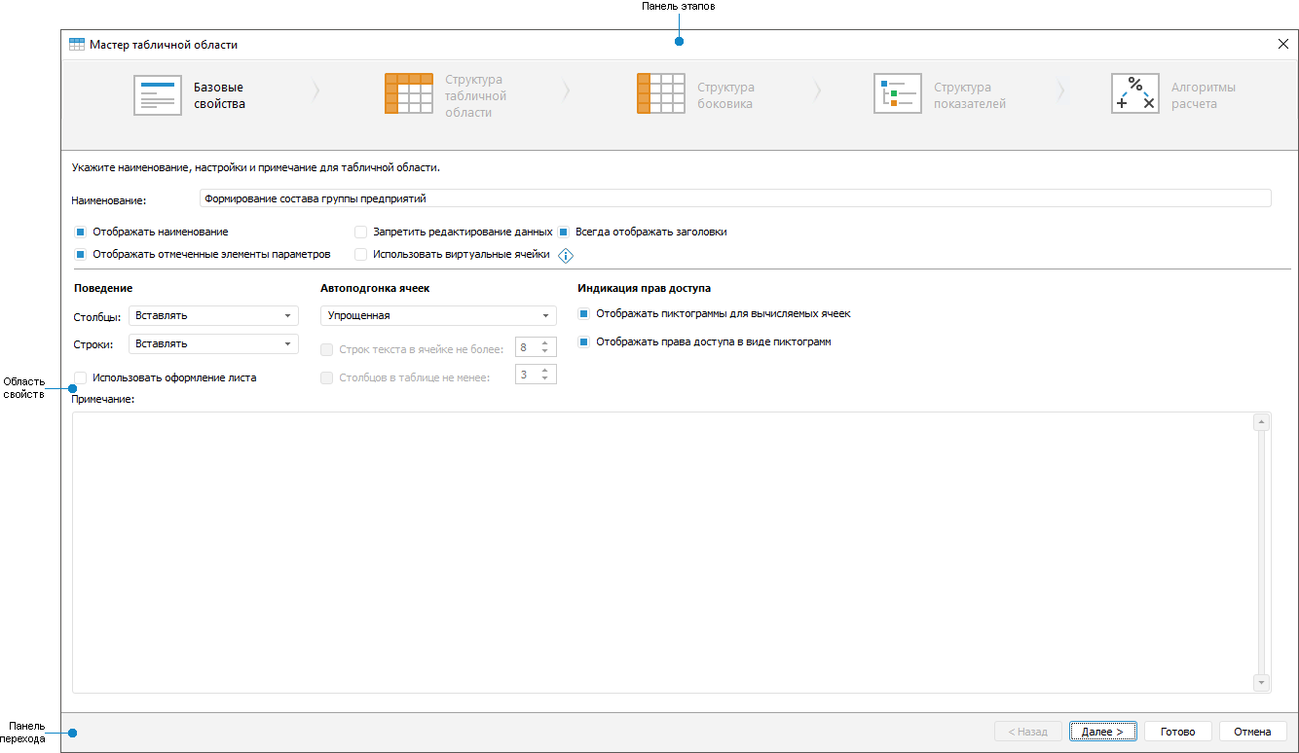Go to Структура показателей step label
This screenshot has height=753, width=1299.
tap(970, 95)
